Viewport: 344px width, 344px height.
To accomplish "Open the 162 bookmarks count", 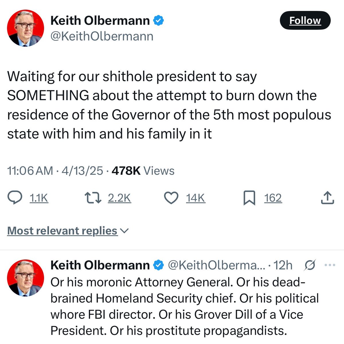I will [273, 198].
